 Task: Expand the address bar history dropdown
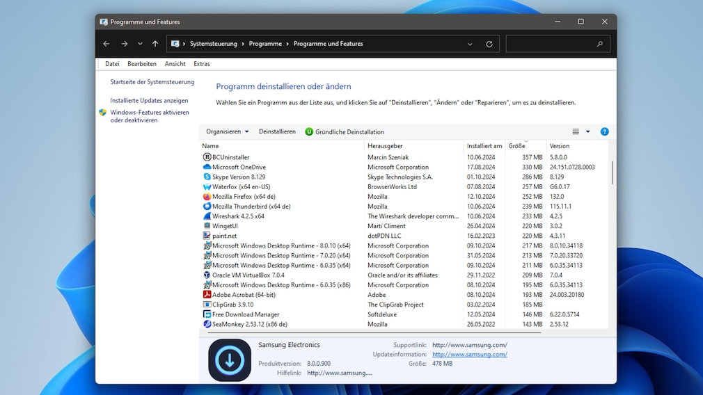coord(470,44)
